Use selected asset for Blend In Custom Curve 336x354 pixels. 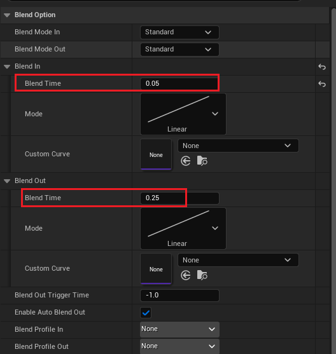point(186,161)
